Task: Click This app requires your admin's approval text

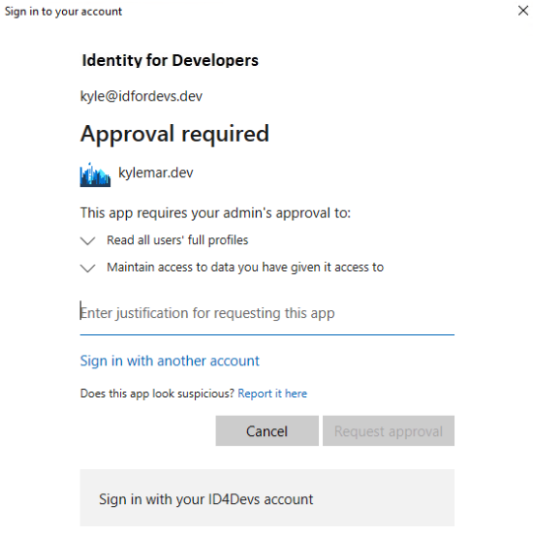Action: (215, 213)
